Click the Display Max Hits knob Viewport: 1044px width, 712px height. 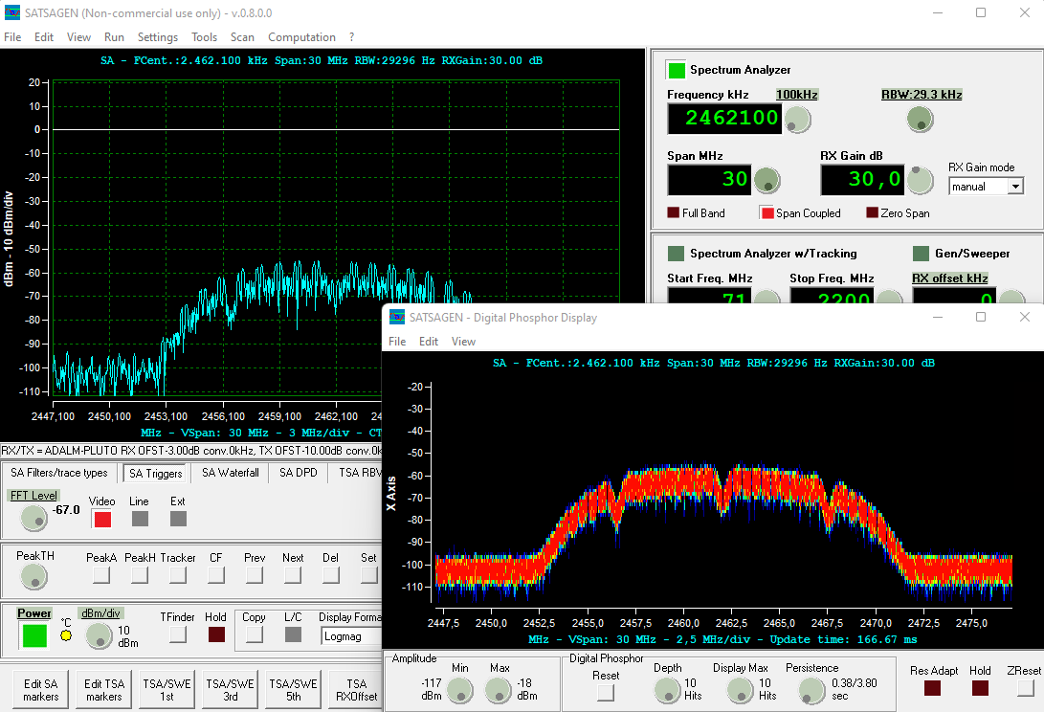click(x=740, y=690)
